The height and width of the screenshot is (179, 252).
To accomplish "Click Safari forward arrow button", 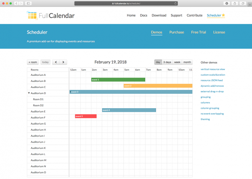I will (21, 3).
